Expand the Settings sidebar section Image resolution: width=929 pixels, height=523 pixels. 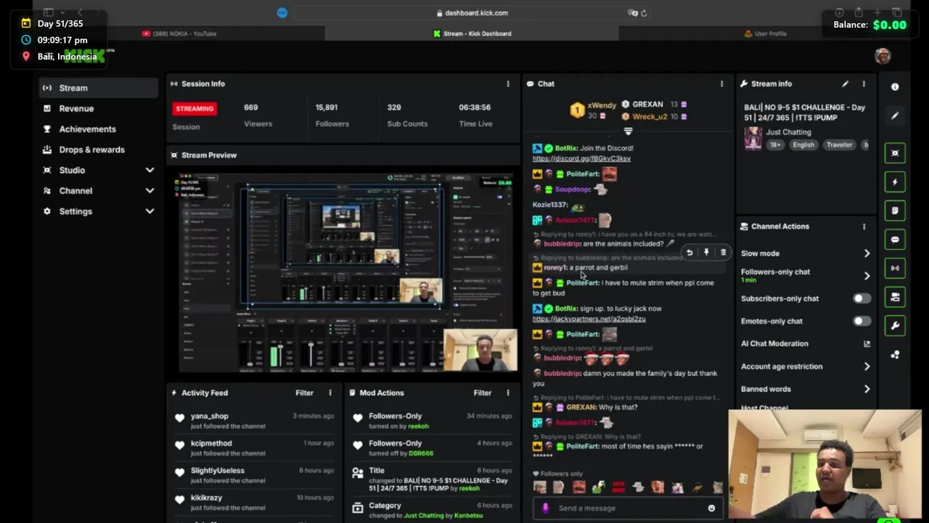click(x=150, y=211)
